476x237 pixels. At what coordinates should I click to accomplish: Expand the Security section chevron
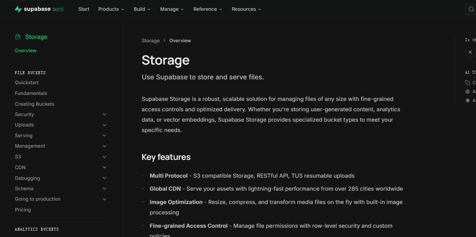[104, 115]
